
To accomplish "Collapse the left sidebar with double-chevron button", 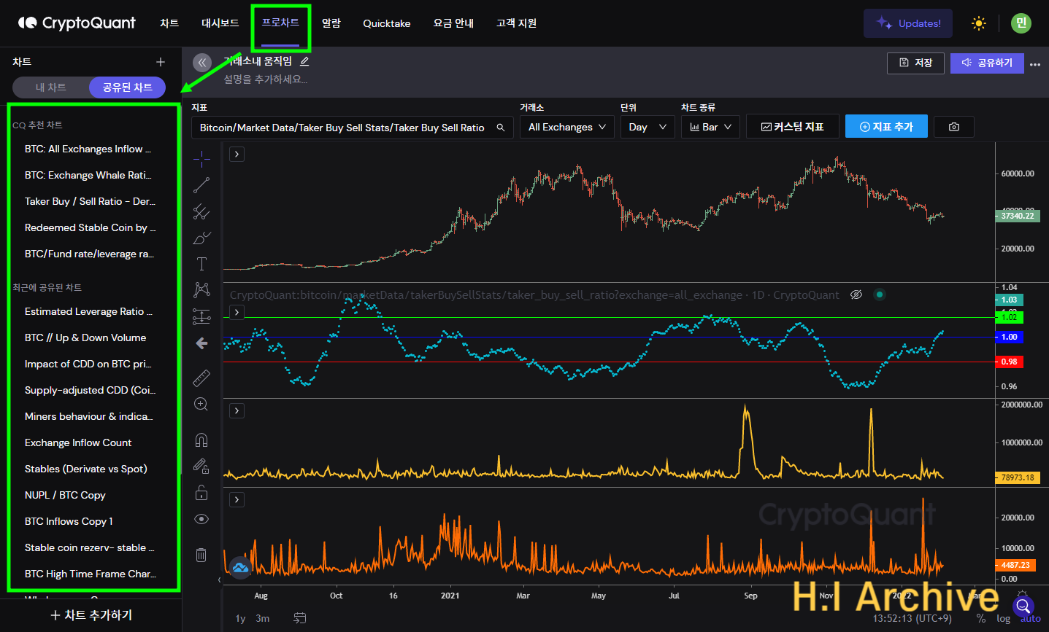I will tap(202, 63).
